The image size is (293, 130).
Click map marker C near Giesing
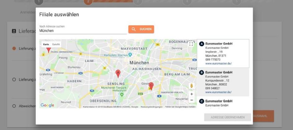(151, 86)
